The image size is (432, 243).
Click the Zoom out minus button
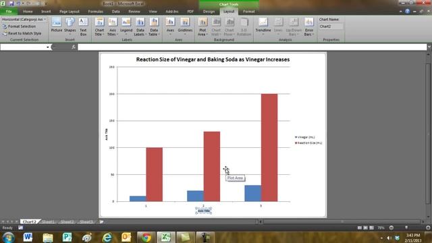tap(391, 227)
